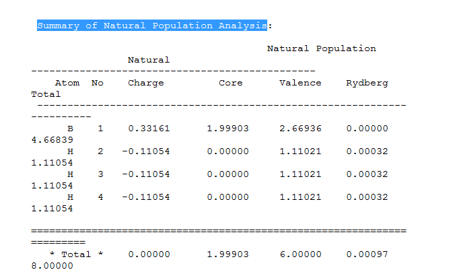Click the boron valence value 2.66936
The height and width of the screenshot is (280, 453).
(x=300, y=129)
